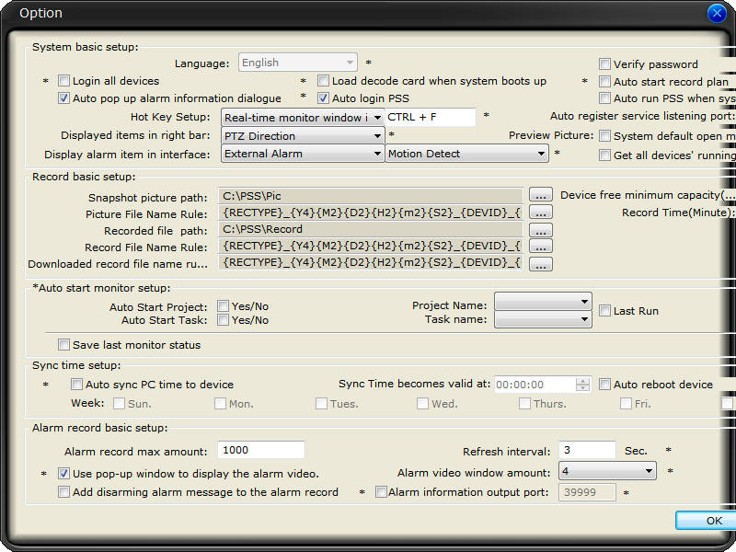Open the External Alarm dropdown

pyautogui.click(x=377, y=155)
